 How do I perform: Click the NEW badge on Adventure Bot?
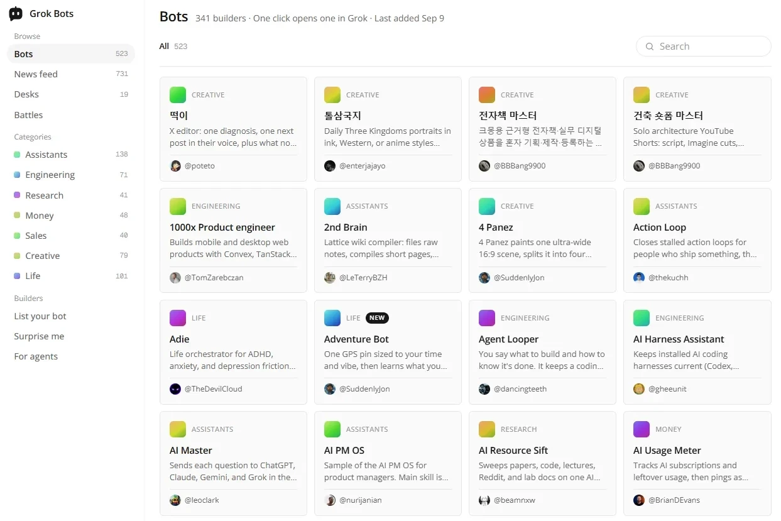coord(377,318)
